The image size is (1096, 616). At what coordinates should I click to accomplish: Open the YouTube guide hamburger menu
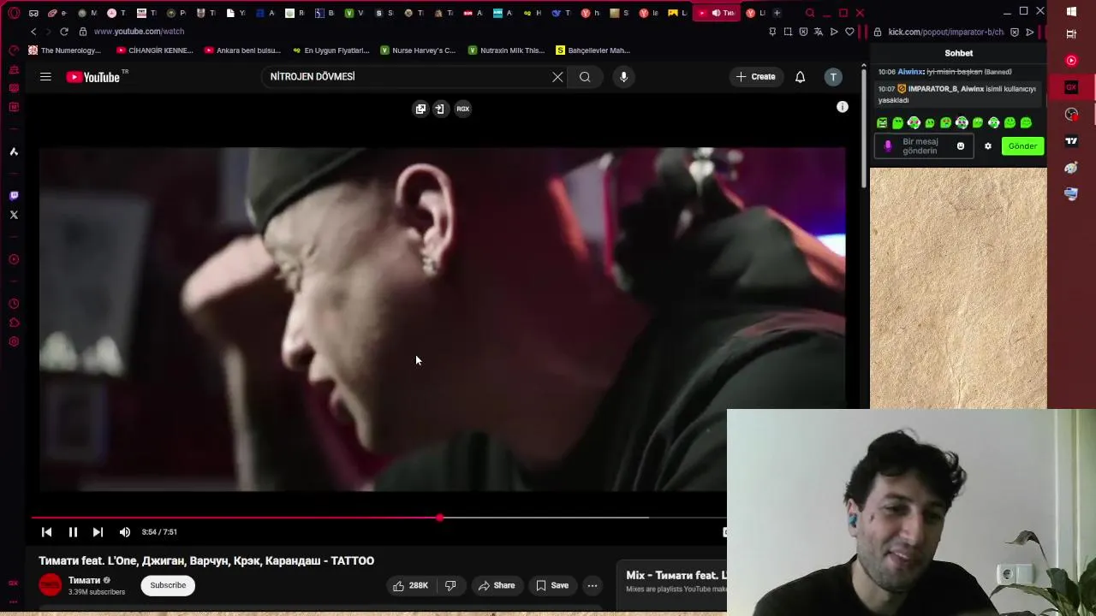45,77
